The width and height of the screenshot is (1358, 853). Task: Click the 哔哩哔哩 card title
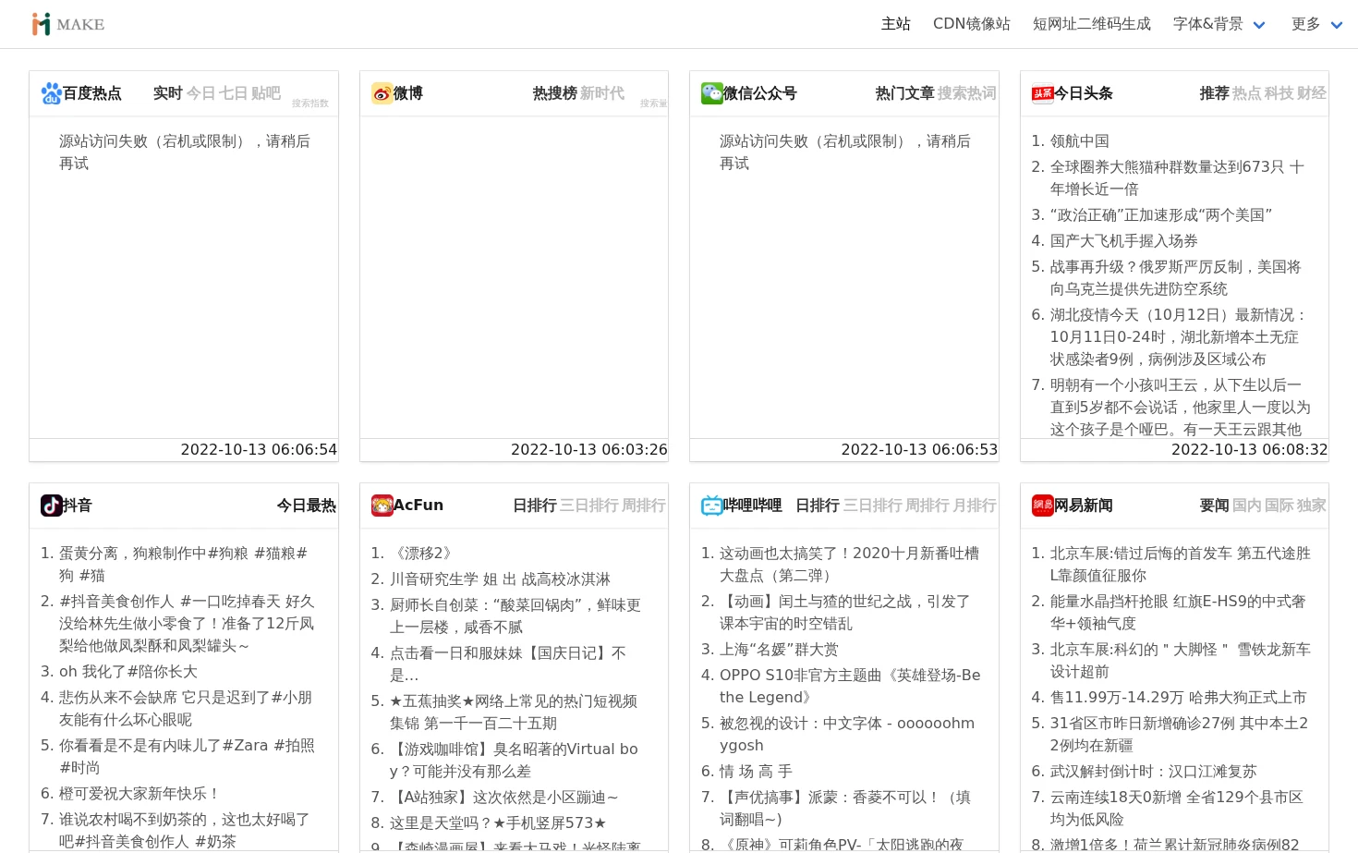pos(753,506)
